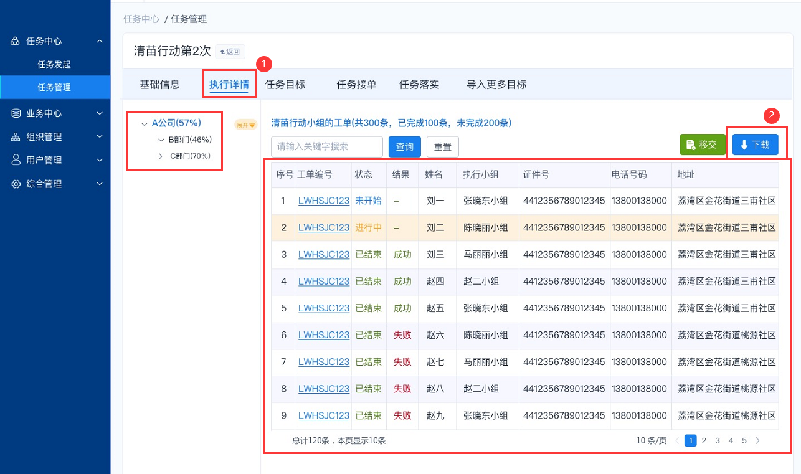Image resolution: width=801 pixels, height=474 pixels.
Task: Select the A公司(57%) tree label
Action: click(x=176, y=123)
